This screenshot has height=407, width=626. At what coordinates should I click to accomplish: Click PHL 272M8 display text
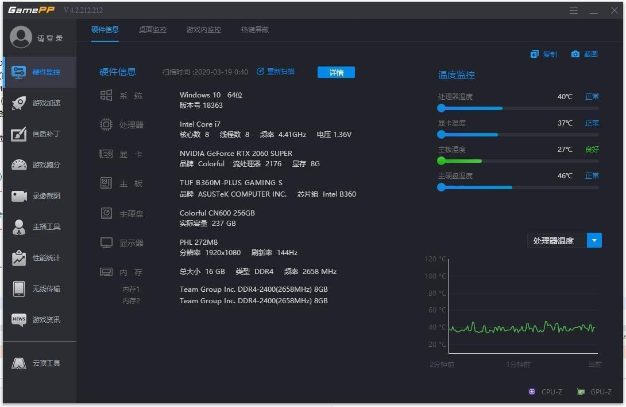198,242
